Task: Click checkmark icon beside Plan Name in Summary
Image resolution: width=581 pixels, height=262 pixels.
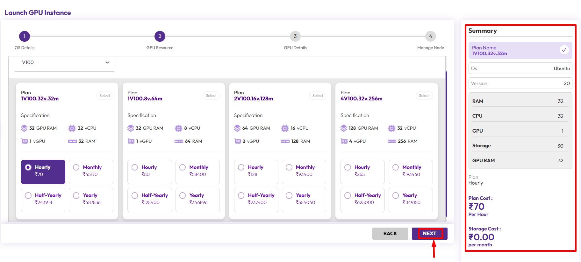Action: [564, 50]
